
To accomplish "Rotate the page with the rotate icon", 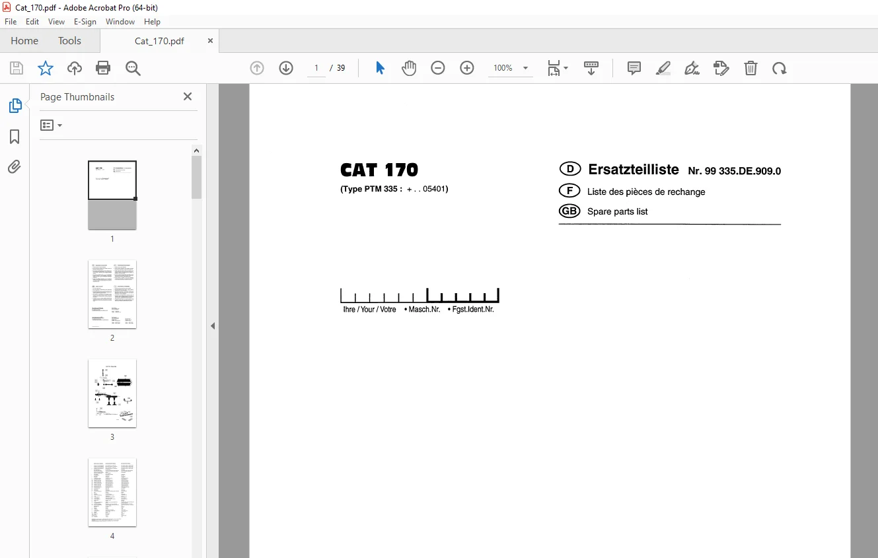I will pos(780,68).
